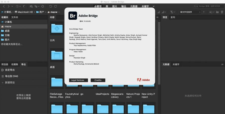The image size is (225, 114).
Task: Select the FileSalvage Recov...Files folder thumbnail
Action: pos(57,82)
